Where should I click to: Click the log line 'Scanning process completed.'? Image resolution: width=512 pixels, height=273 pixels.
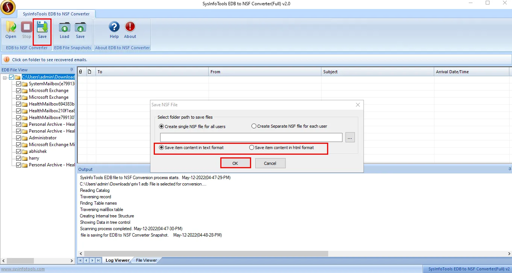(131, 229)
